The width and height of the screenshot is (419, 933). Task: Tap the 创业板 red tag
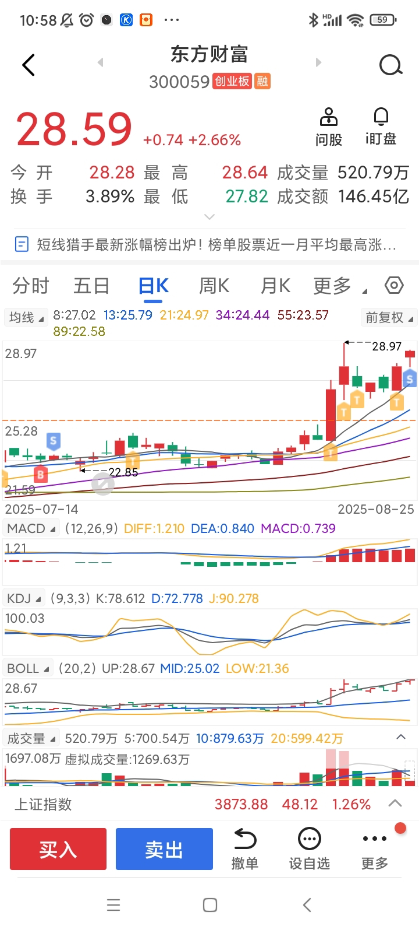click(x=232, y=81)
